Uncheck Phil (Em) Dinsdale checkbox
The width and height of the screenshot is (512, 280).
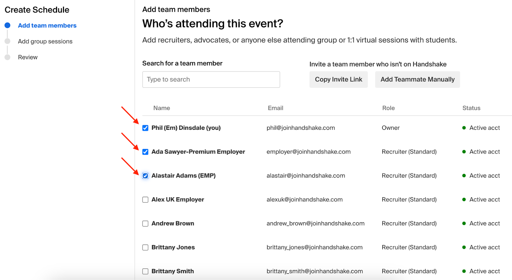pyautogui.click(x=145, y=128)
